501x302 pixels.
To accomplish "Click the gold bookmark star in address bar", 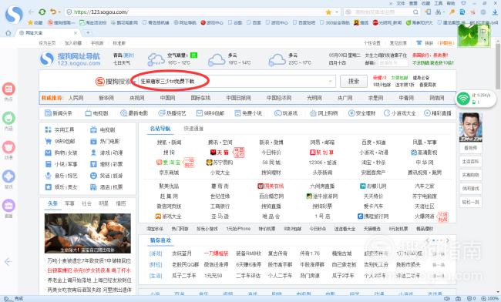I will pyautogui.click(x=328, y=12).
